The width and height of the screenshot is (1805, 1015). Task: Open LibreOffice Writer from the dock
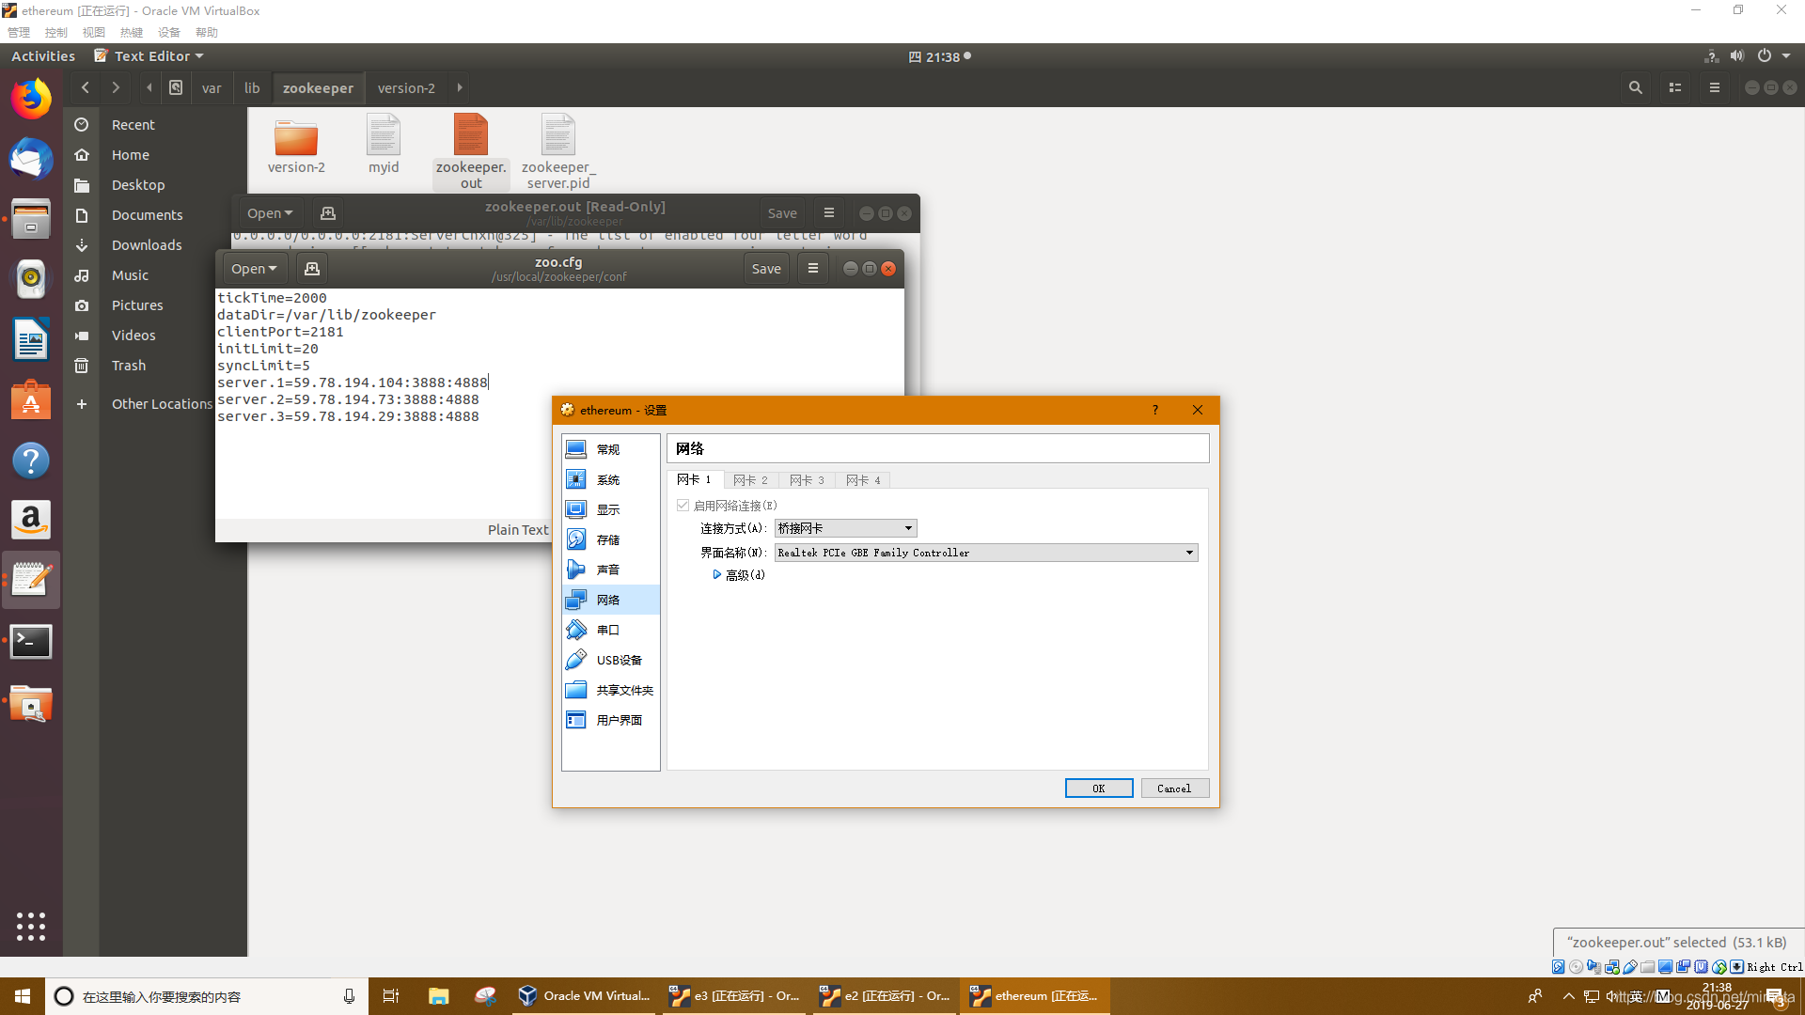click(31, 339)
